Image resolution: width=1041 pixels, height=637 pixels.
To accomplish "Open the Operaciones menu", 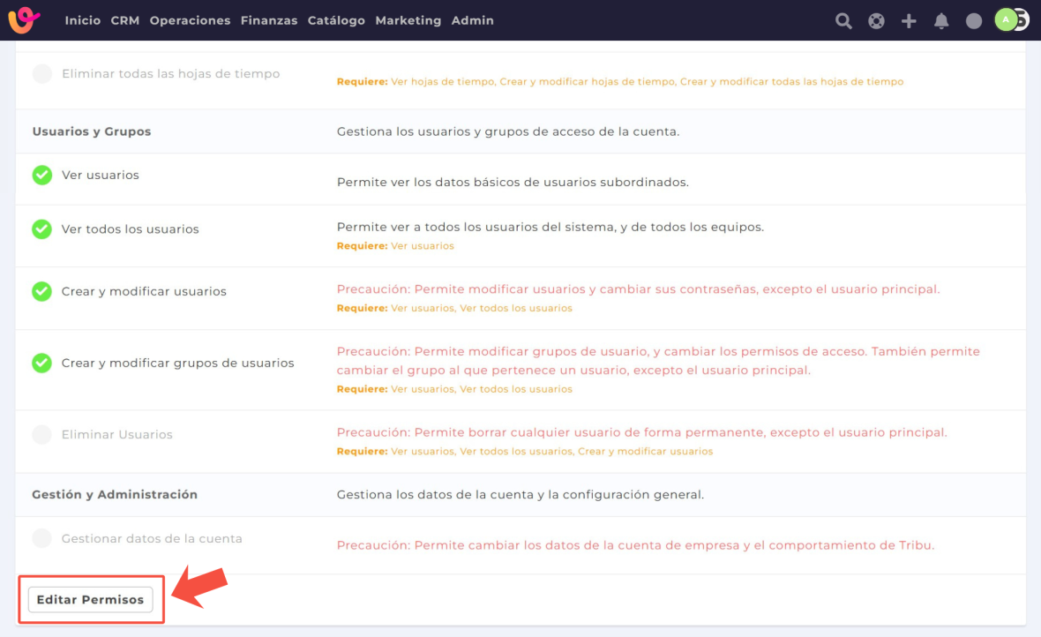I will [190, 20].
